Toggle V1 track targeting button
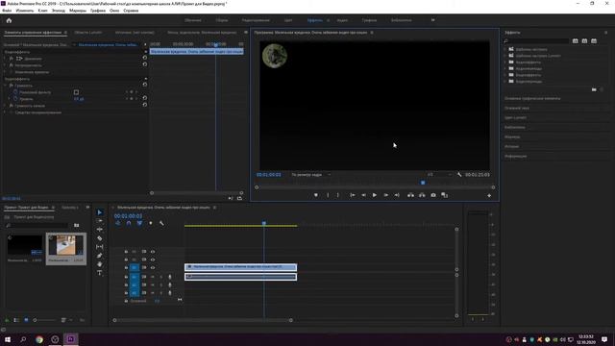Viewport: 615px width, 346px height. (135, 267)
